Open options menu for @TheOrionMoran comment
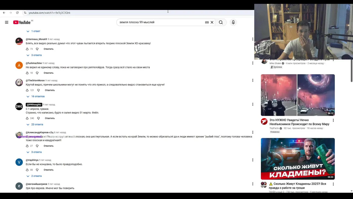353x199 pixels. tap(253, 80)
